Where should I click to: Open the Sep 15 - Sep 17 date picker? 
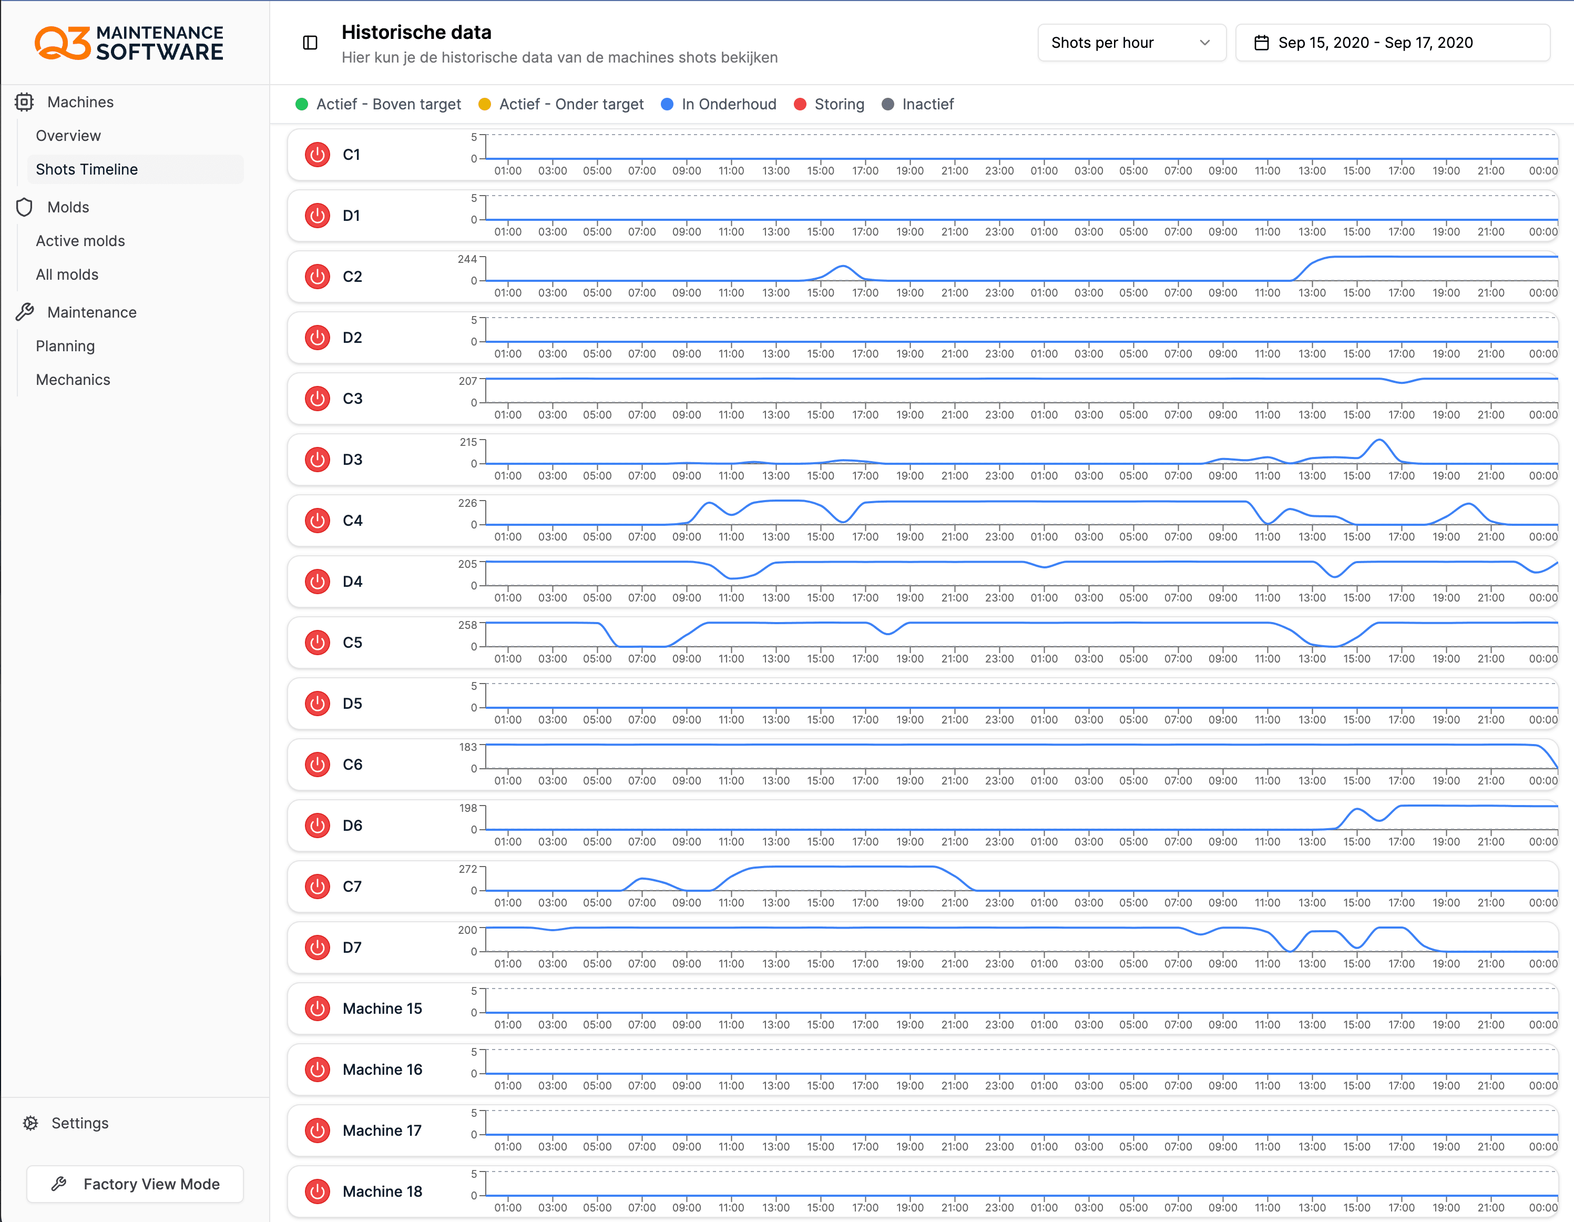tap(1392, 43)
